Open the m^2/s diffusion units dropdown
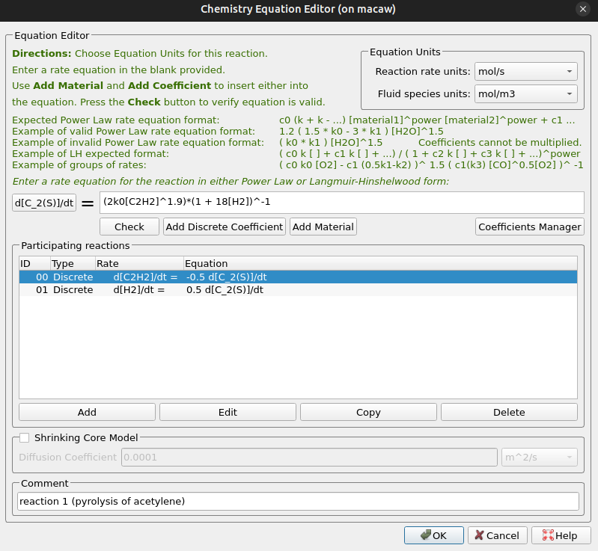Screen dimensions: 598x551 pos(539,458)
